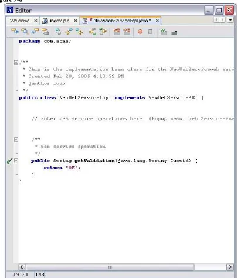This screenshot has width=238, height=278.
Task: Click the Shift Line Left toolbar icon
Action: 93,31
